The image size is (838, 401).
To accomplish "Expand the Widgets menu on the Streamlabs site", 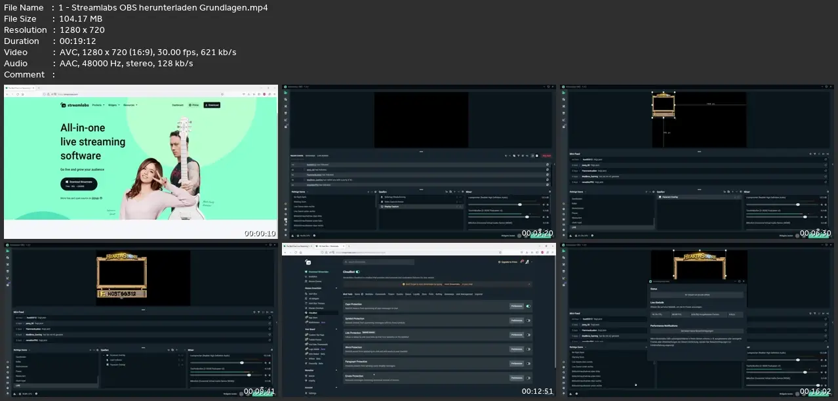I will (x=114, y=105).
